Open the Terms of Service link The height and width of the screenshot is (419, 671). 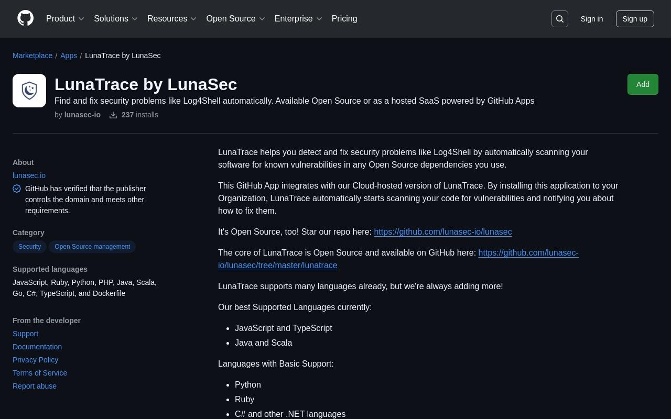pyautogui.click(x=40, y=373)
